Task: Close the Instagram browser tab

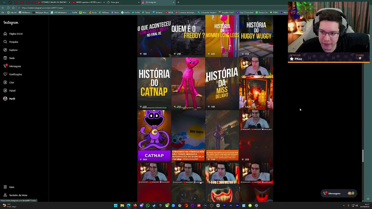Action: (174, 2)
